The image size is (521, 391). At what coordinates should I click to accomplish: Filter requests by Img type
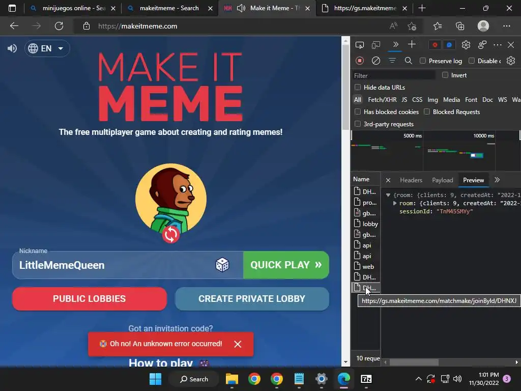pos(432,99)
